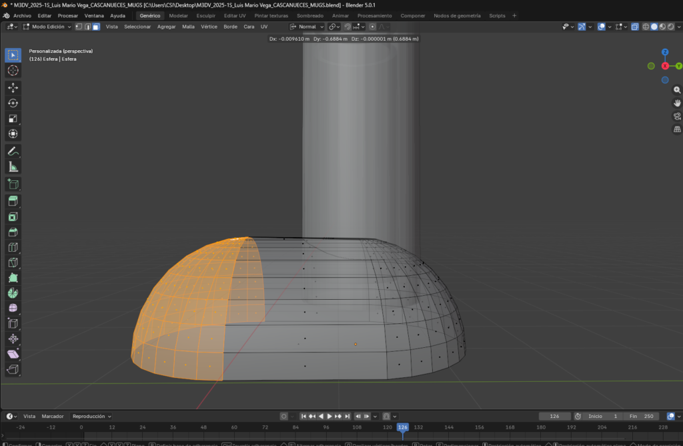Click the blue Z axis on navigation gizmo
The height and width of the screenshot is (446, 683).
tap(665, 52)
